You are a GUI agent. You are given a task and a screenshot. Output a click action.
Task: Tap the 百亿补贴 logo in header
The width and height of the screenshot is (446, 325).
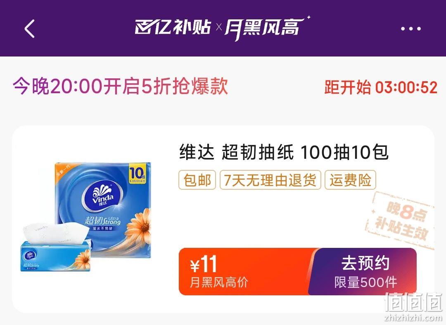click(173, 27)
